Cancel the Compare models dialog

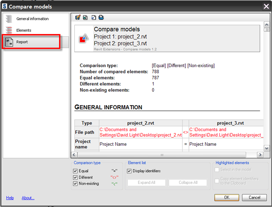click(254, 198)
